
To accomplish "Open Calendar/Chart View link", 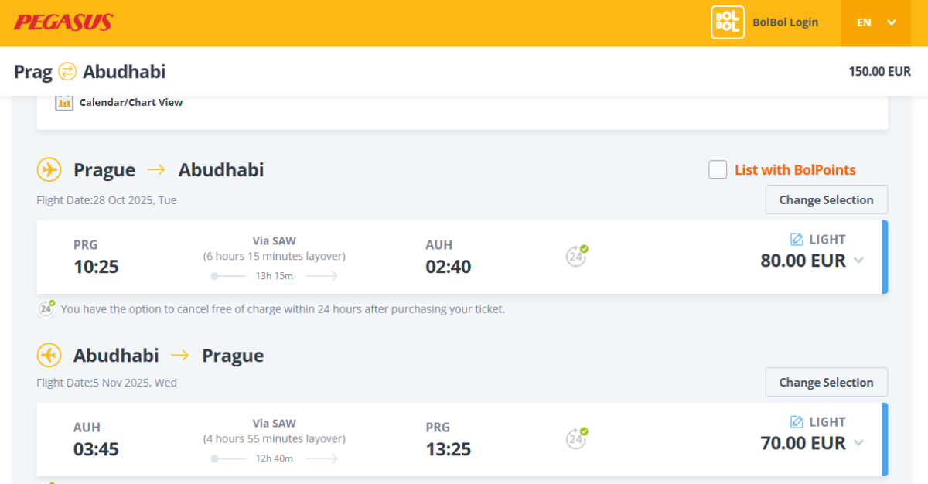I will click(x=131, y=102).
